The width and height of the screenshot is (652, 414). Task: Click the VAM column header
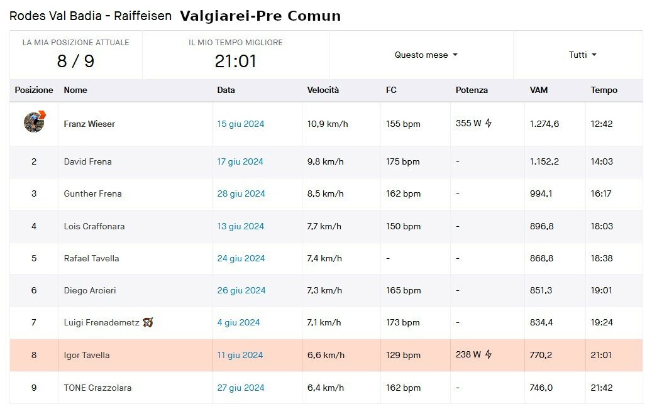[538, 90]
